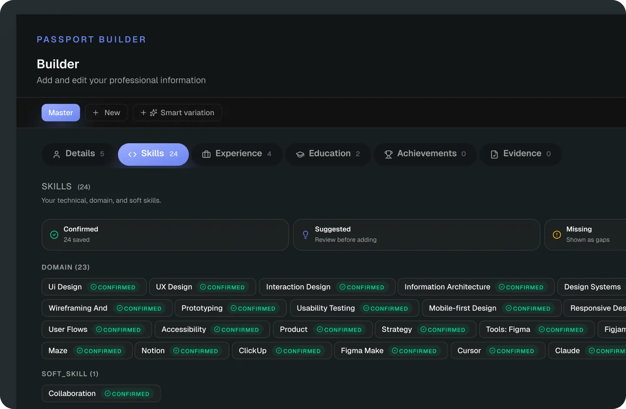Click the CONFIRMED badge on Notion
626x409 pixels.
[x=196, y=351]
